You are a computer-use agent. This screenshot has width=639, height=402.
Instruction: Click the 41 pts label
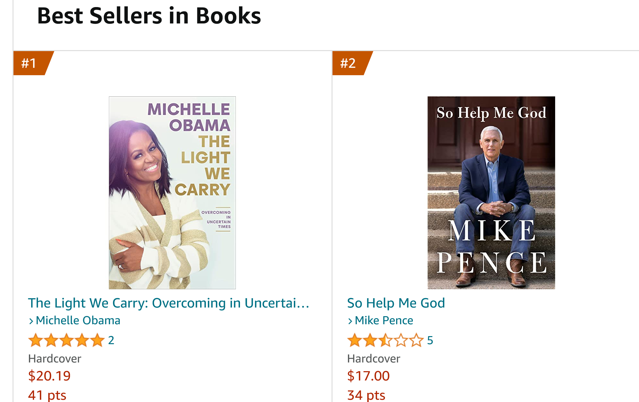pos(47,395)
